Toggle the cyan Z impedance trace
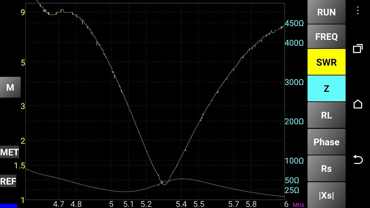 [326, 88]
